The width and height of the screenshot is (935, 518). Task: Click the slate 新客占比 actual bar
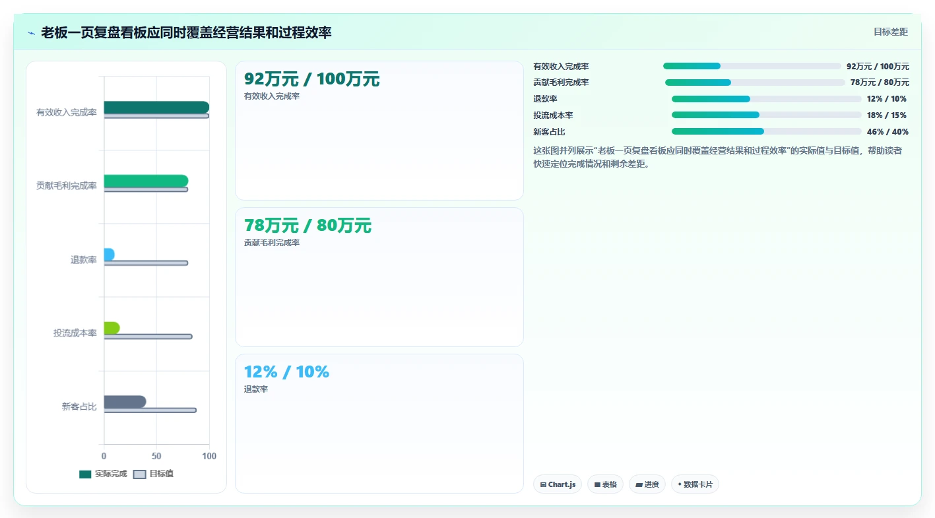click(x=125, y=401)
